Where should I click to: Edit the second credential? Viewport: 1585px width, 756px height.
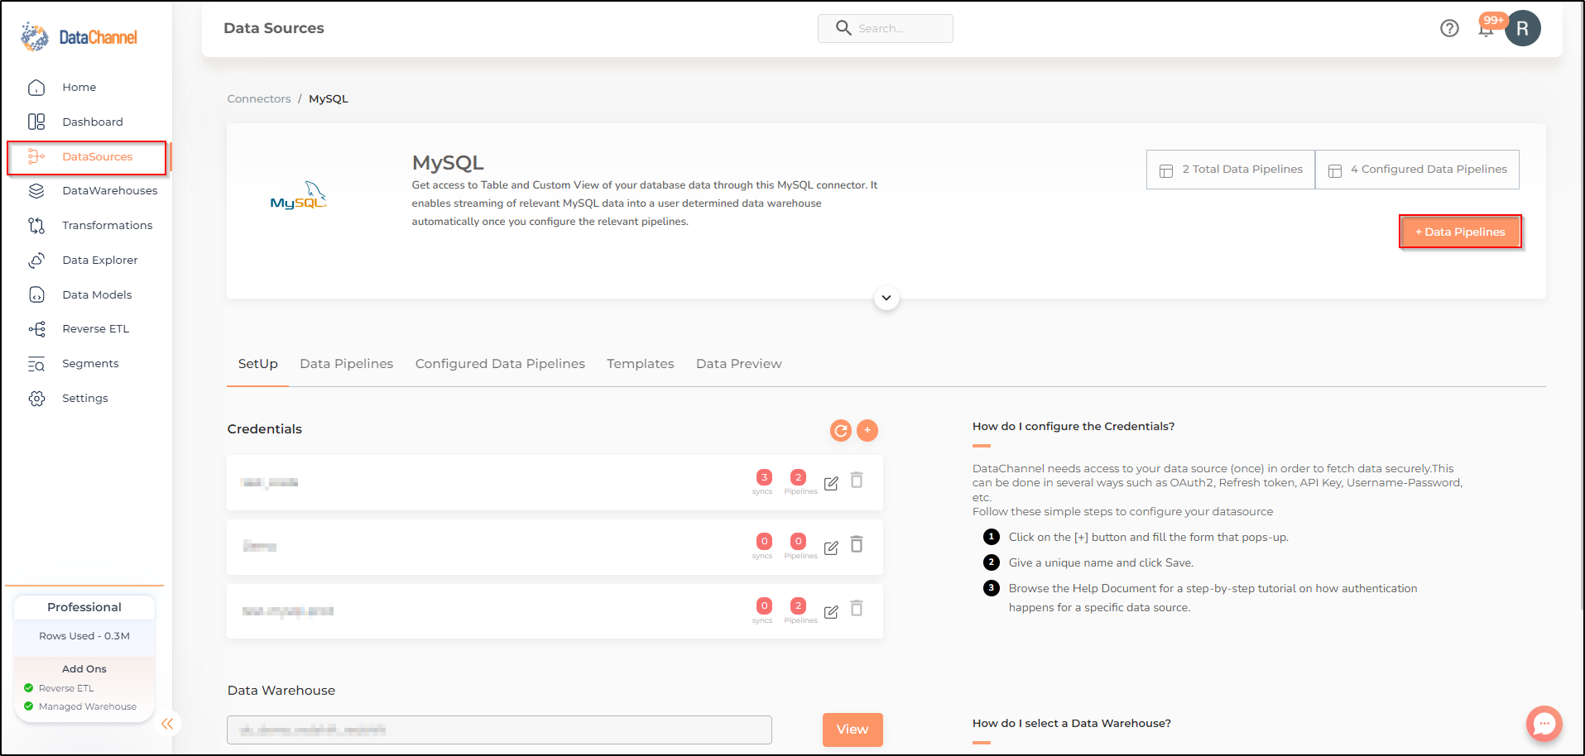tap(831, 548)
